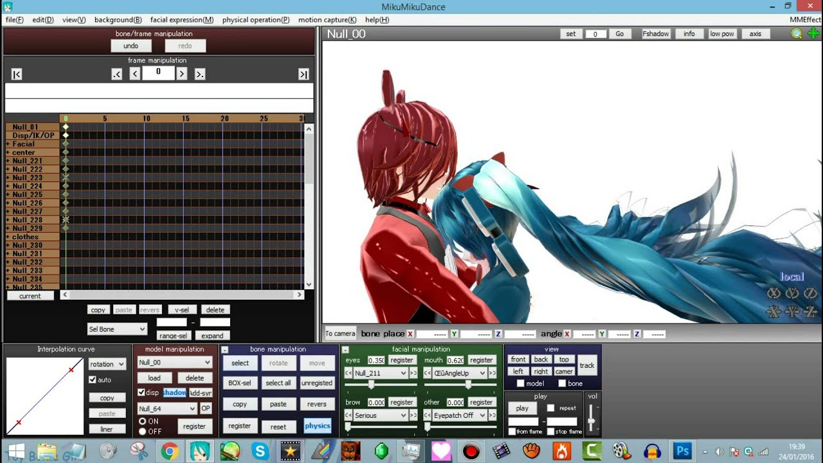The height and width of the screenshot is (463, 823).
Task: Click the frame number input field
Action: pos(158,73)
